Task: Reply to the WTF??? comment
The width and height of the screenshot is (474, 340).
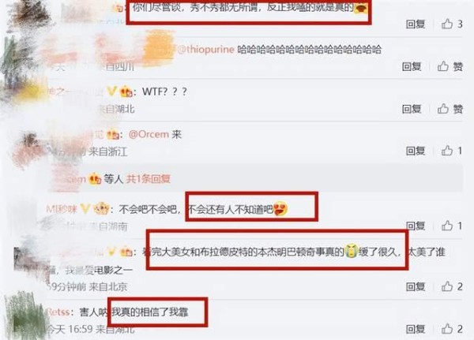Action: [412, 109]
